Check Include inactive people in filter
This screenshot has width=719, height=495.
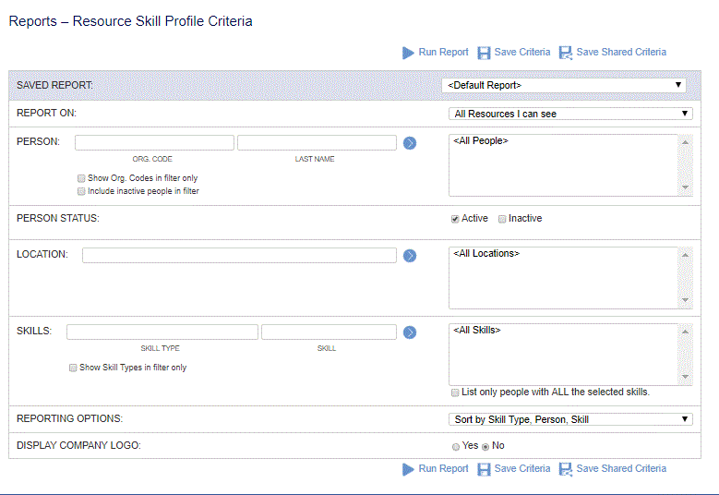pos(81,191)
